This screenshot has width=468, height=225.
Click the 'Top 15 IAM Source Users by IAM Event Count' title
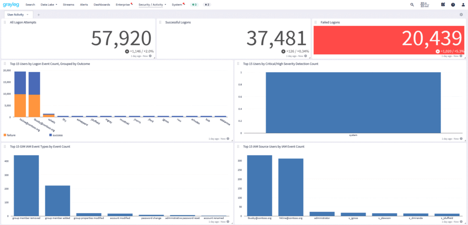click(274, 147)
